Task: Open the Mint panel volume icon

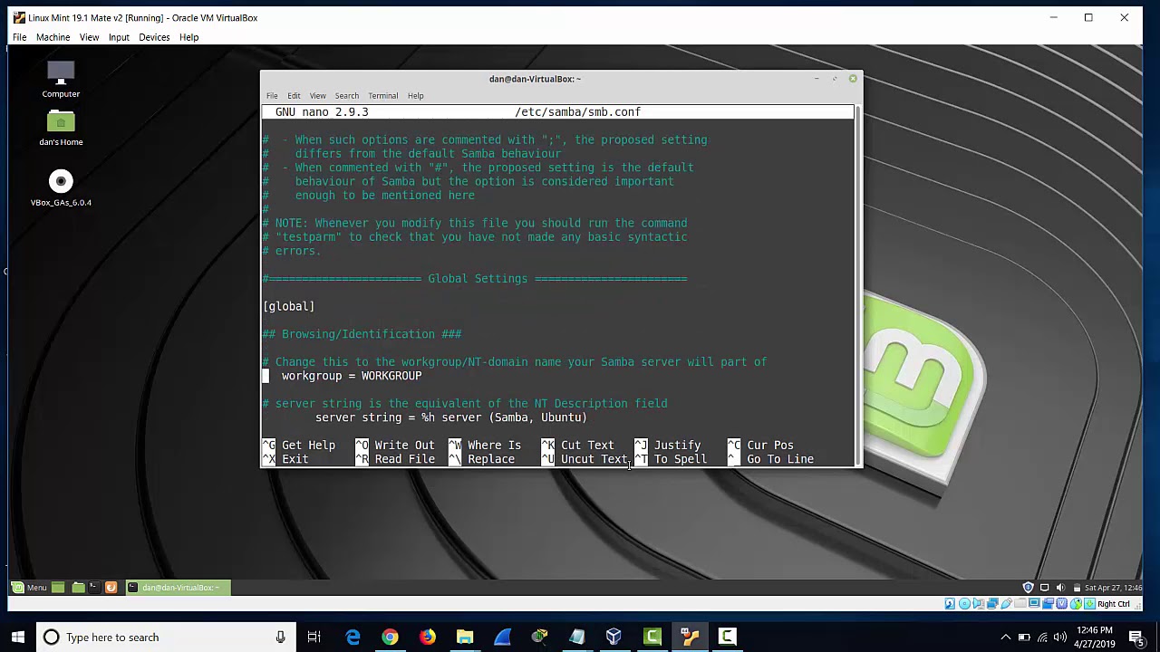Action: pyautogui.click(x=1060, y=588)
